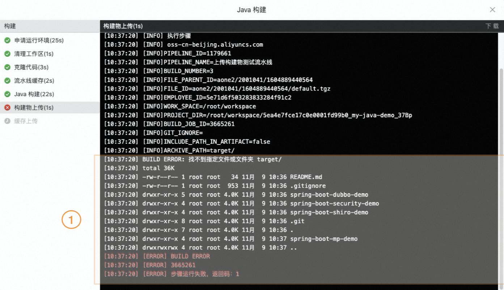Image resolution: width=504 pixels, height=290 pixels.
Task: Click the BUILD_JOB_ID=3665261 log line
Action: (x=169, y=124)
